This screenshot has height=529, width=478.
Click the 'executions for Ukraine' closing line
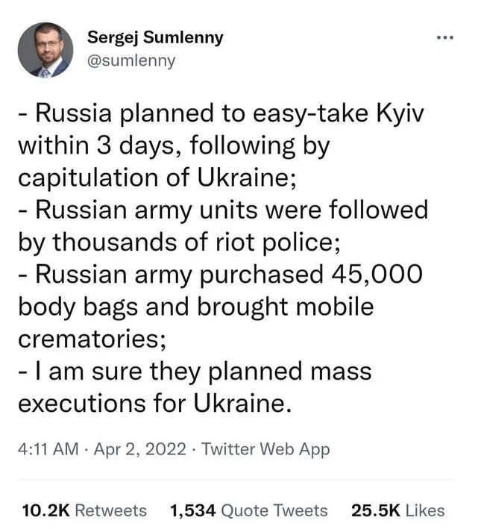coord(151,403)
